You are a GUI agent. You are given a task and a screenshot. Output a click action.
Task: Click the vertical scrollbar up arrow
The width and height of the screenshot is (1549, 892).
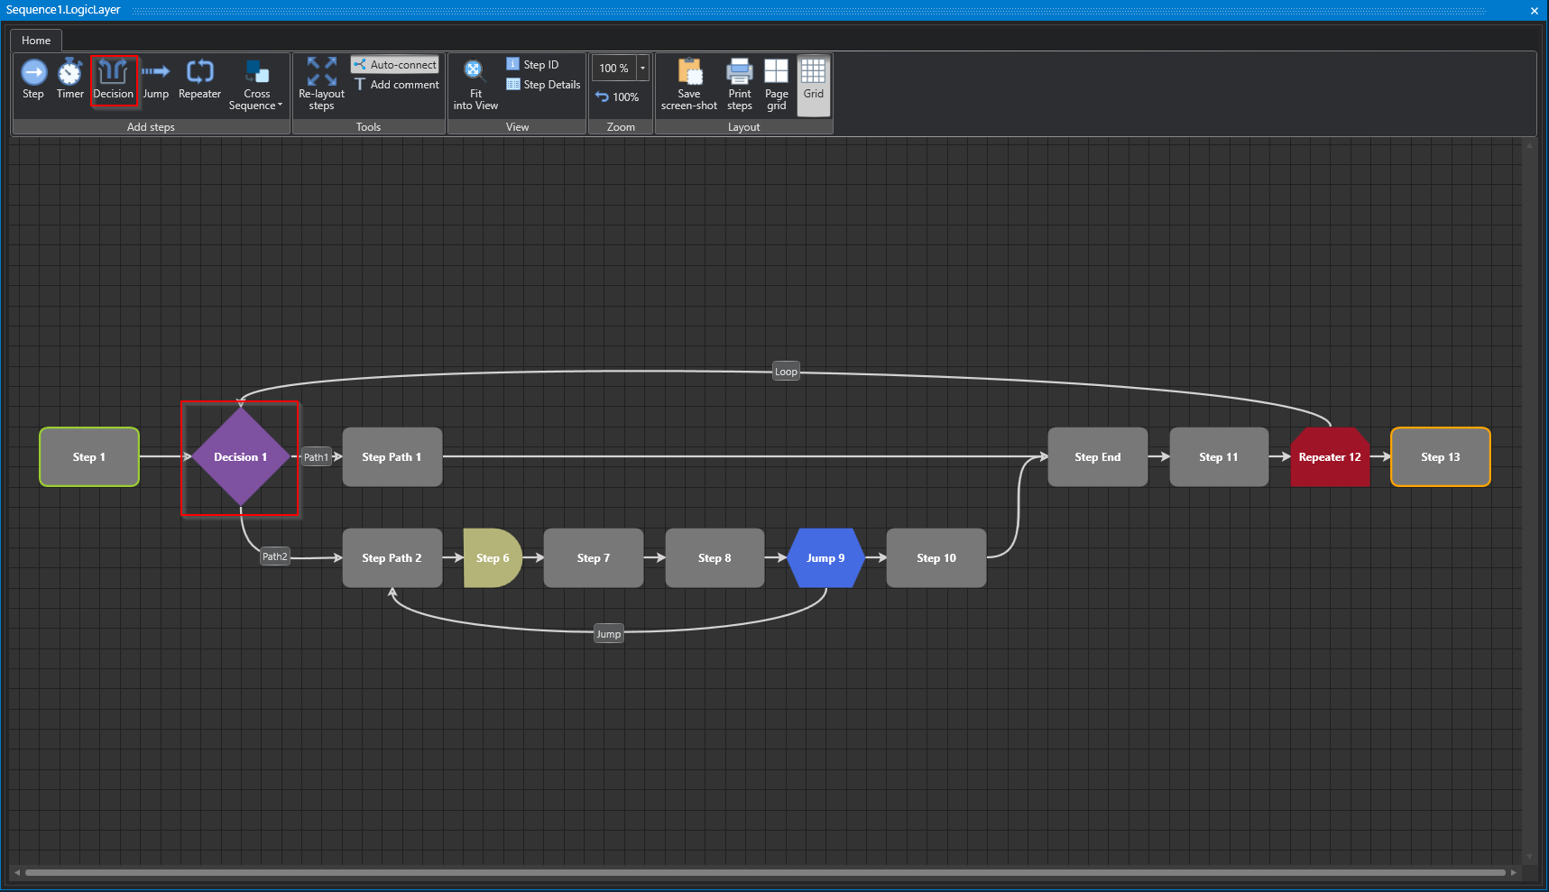(x=1529, y=145)
